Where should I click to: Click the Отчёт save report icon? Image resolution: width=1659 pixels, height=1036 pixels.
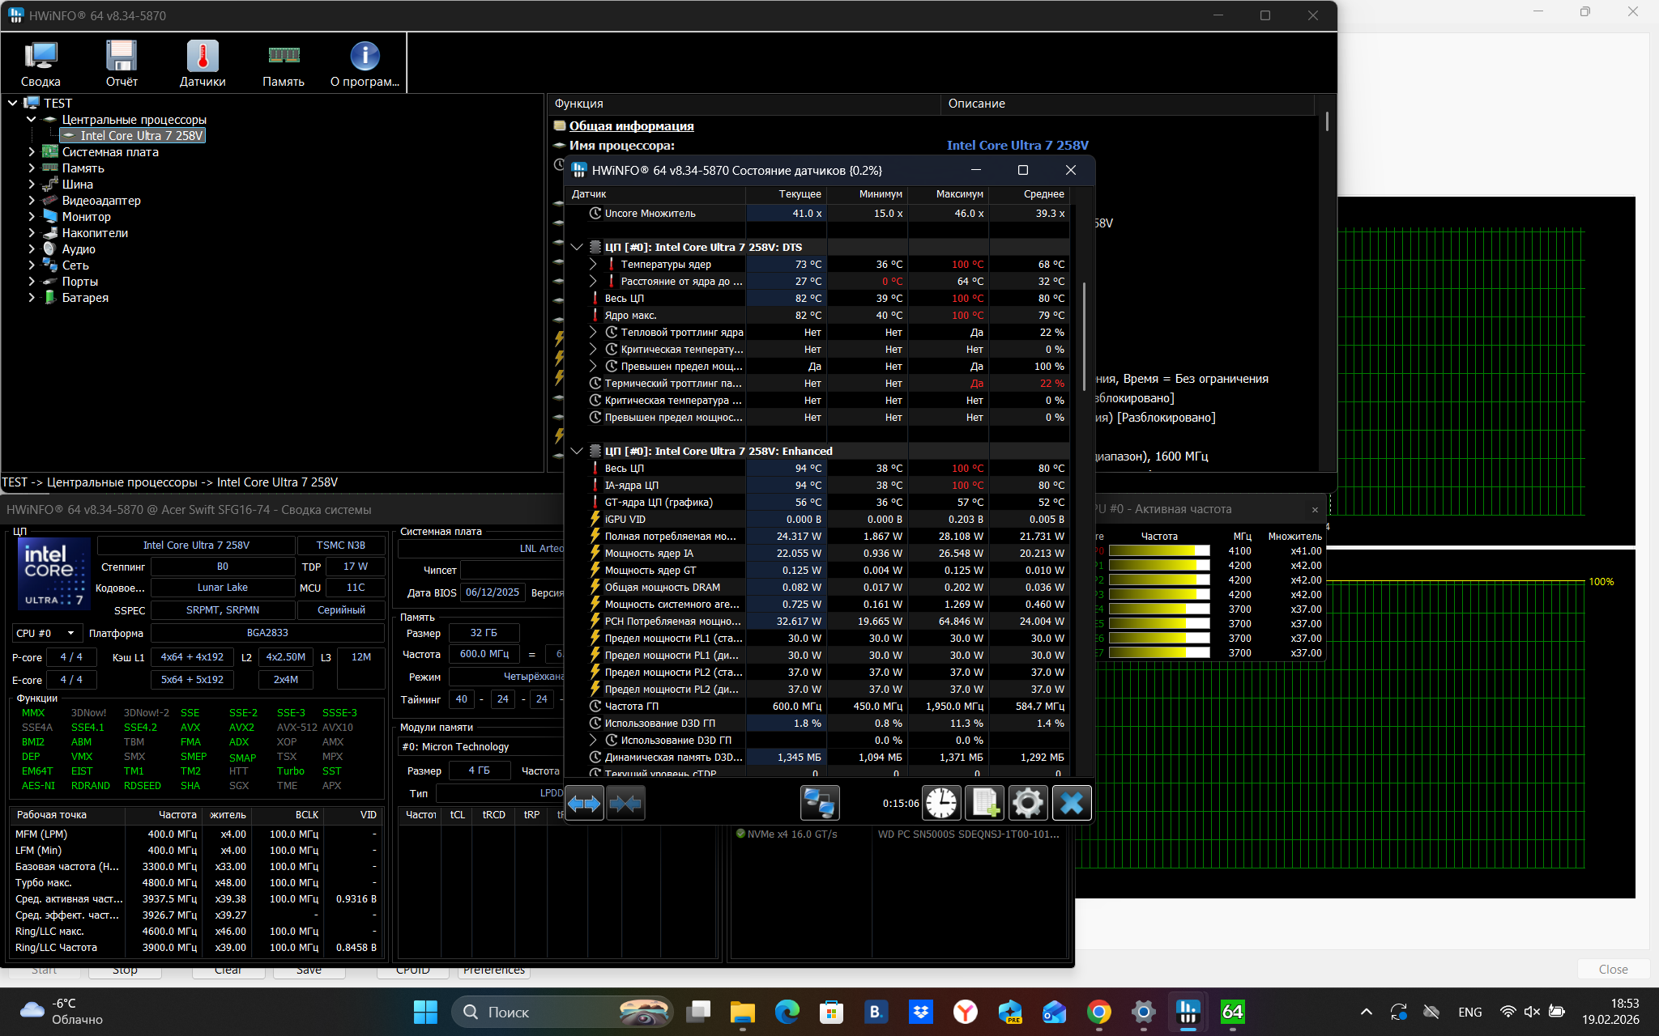click(x=122, y=63)
